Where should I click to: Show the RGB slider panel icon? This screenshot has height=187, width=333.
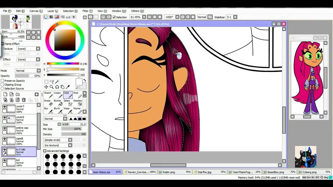[51, 17]
